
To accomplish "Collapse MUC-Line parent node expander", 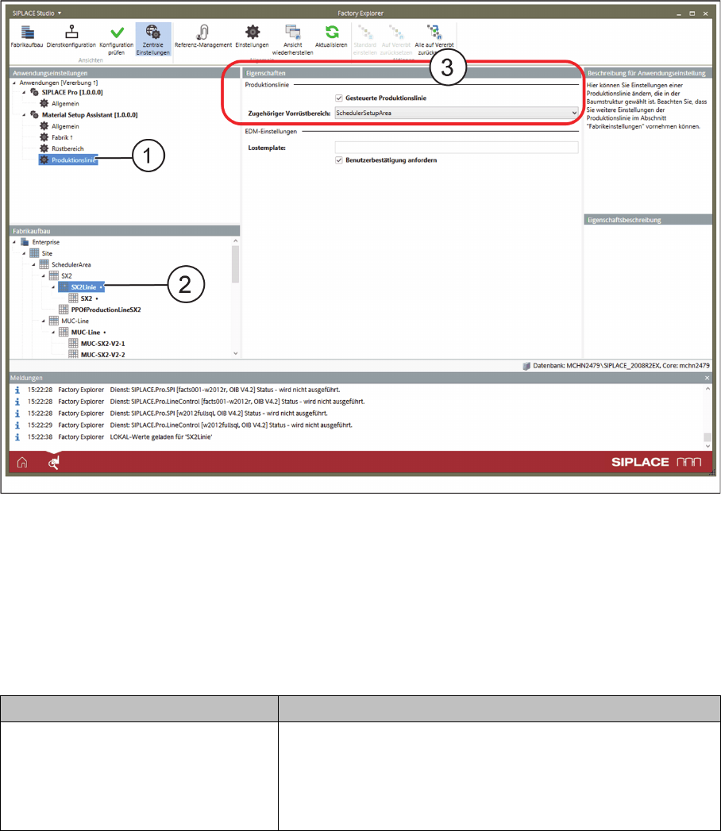I will pos(44,321).
